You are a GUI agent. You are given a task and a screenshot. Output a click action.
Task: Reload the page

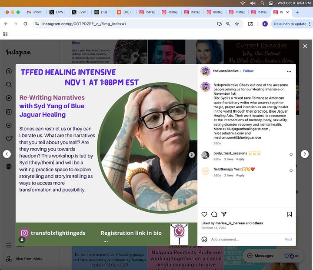[25, 24]
